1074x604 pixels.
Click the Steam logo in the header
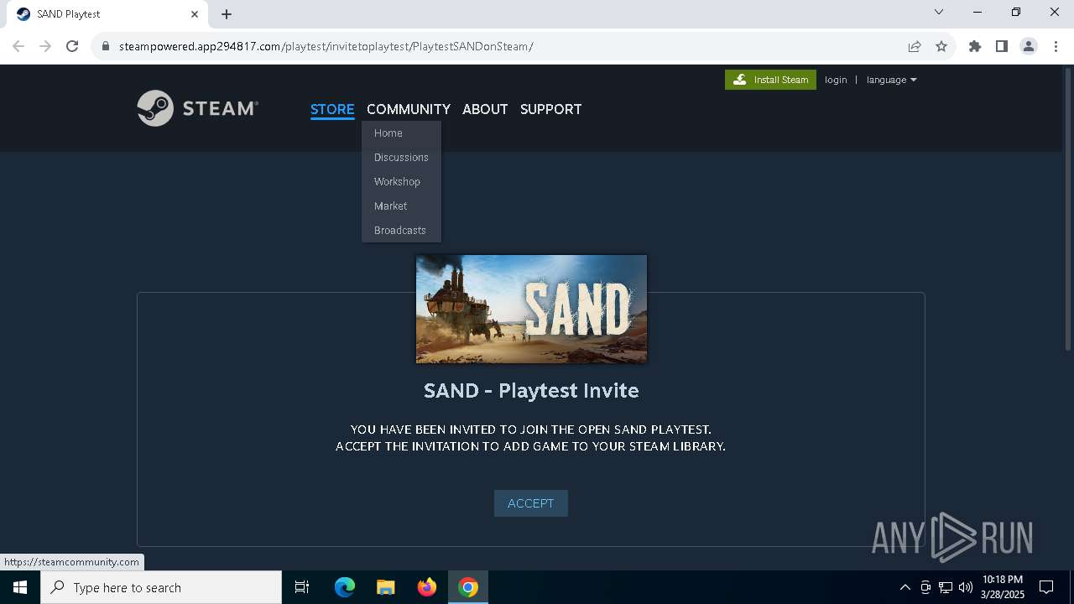click(x=197, y=108)
